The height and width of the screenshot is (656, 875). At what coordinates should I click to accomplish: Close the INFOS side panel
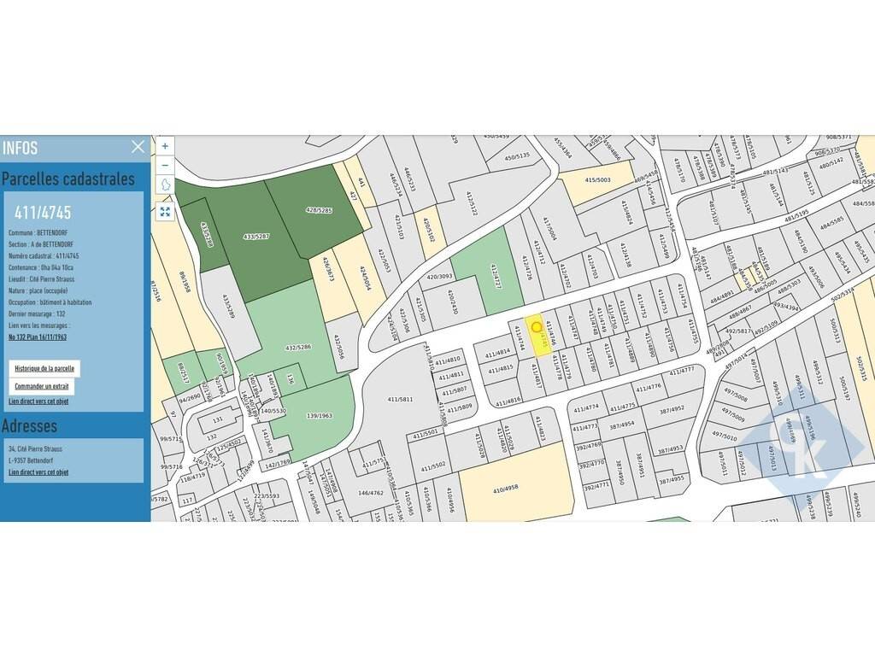(138, 147)
